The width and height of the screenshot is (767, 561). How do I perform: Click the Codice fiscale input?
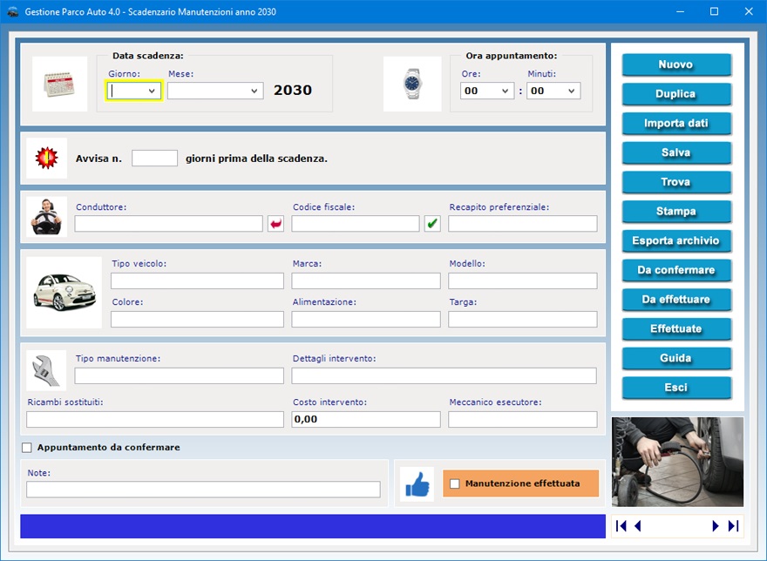(x=356, y=224)
